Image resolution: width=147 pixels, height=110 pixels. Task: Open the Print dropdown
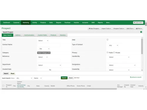[139, 28]
